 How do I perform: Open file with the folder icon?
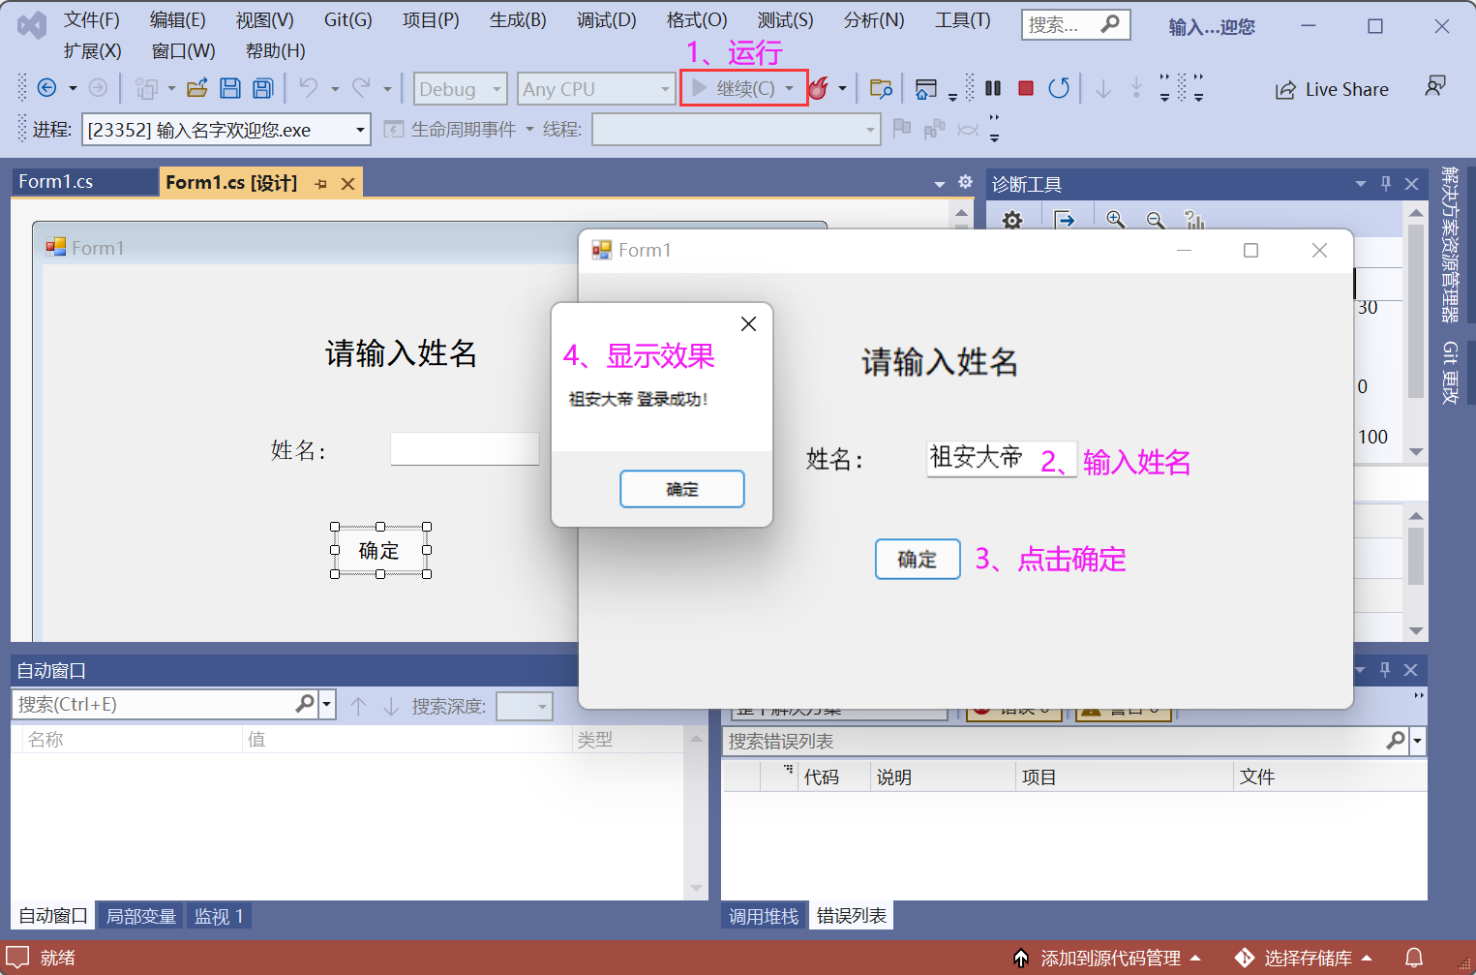tap(197, 88)
